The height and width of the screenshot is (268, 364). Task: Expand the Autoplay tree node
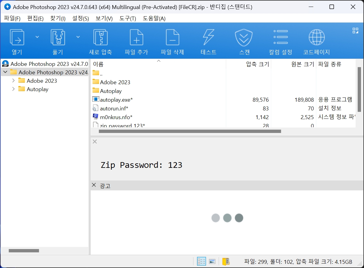(13, 89)
